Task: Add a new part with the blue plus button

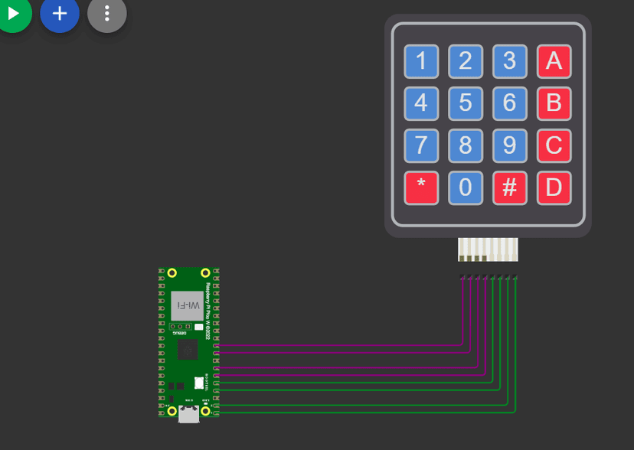Action: (x=60, y=13)
